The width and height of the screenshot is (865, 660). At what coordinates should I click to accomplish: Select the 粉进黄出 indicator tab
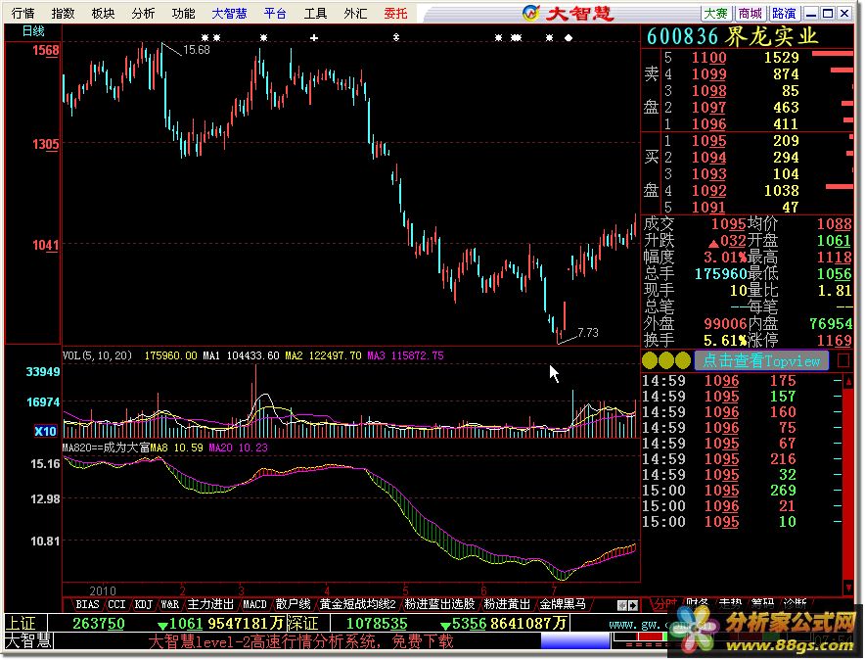pyautogui.click(x=507, y=604)
